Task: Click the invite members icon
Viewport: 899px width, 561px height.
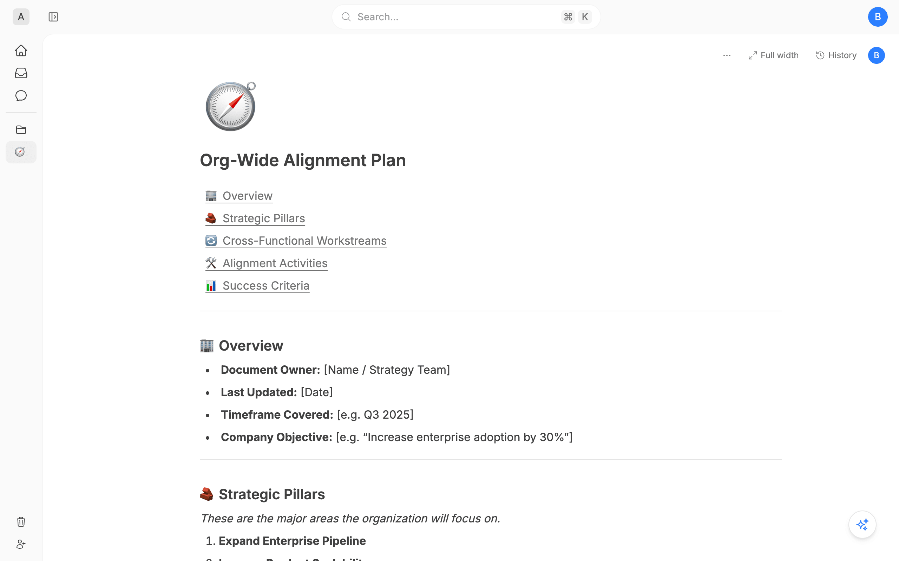Action: [21, 544]
